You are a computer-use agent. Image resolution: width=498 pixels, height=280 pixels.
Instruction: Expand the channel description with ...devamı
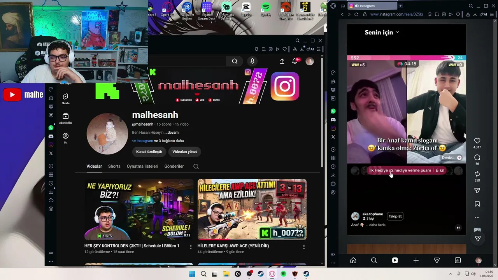click(x=172, y=133)
